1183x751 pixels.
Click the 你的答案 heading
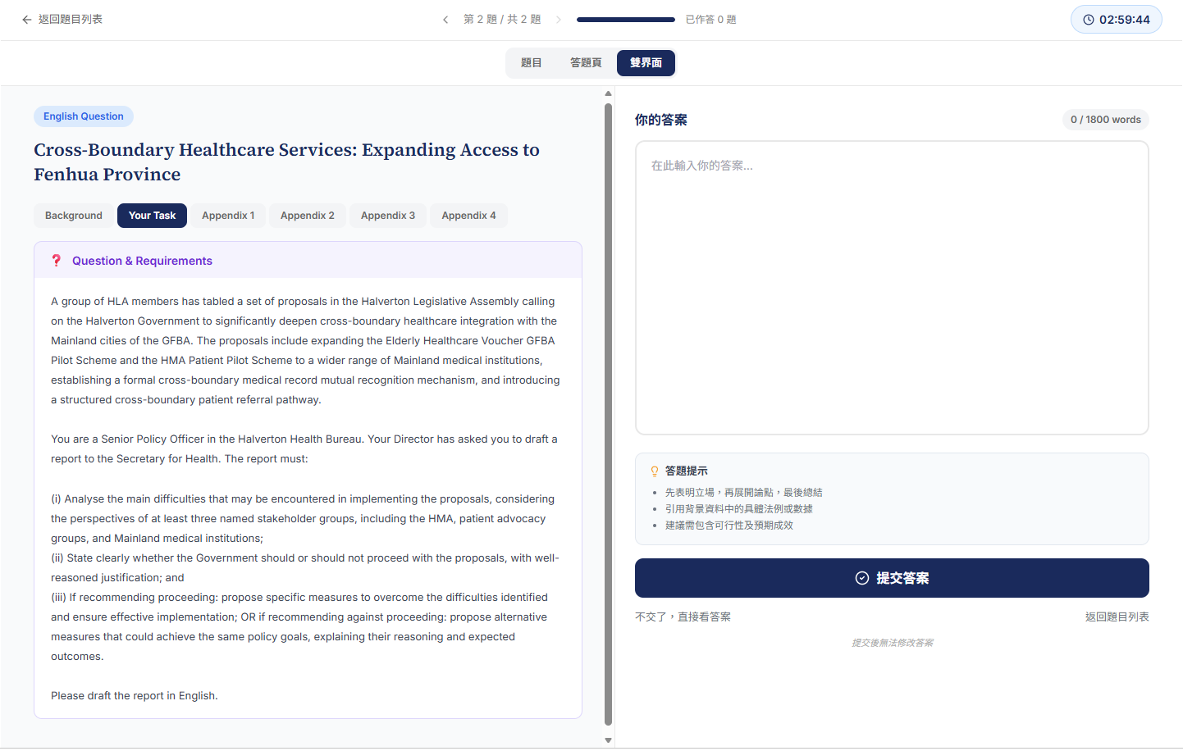pyautogui.click(x=661, y=120)
